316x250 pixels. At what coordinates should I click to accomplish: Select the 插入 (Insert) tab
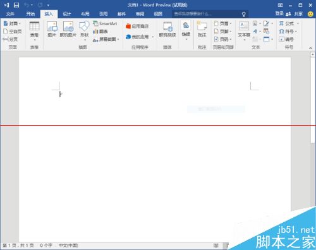49,14
